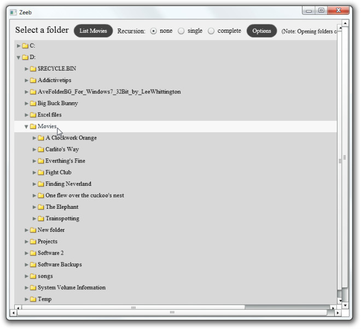Viewport: 361px width, 329px height.
Task: Select the 'songs' folder name
Action: pos(45,276)
